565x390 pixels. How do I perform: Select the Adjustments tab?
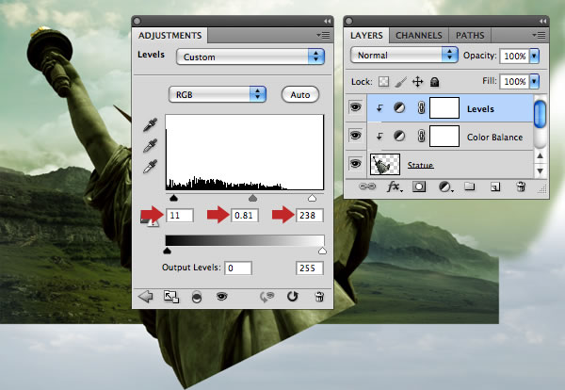pyautogui.click(x=170, y=35)
